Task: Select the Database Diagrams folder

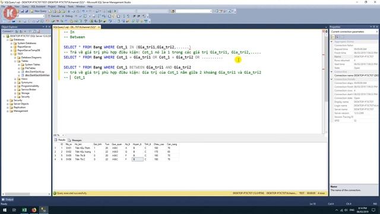Action: click(x=31, y=58)
